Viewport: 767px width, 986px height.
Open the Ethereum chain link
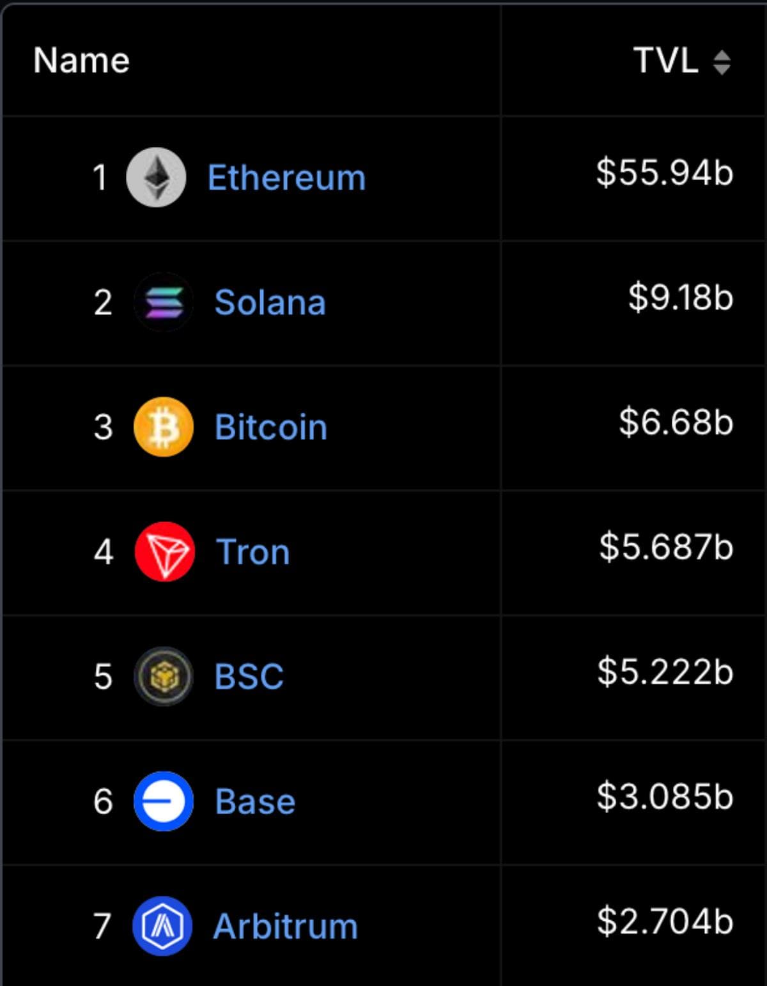[x=286, y=178]
